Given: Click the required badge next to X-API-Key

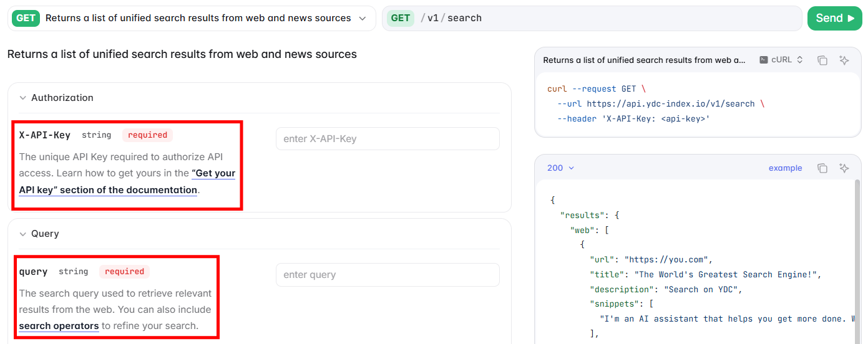Looking at the screenshot, I should coord(148,135).
